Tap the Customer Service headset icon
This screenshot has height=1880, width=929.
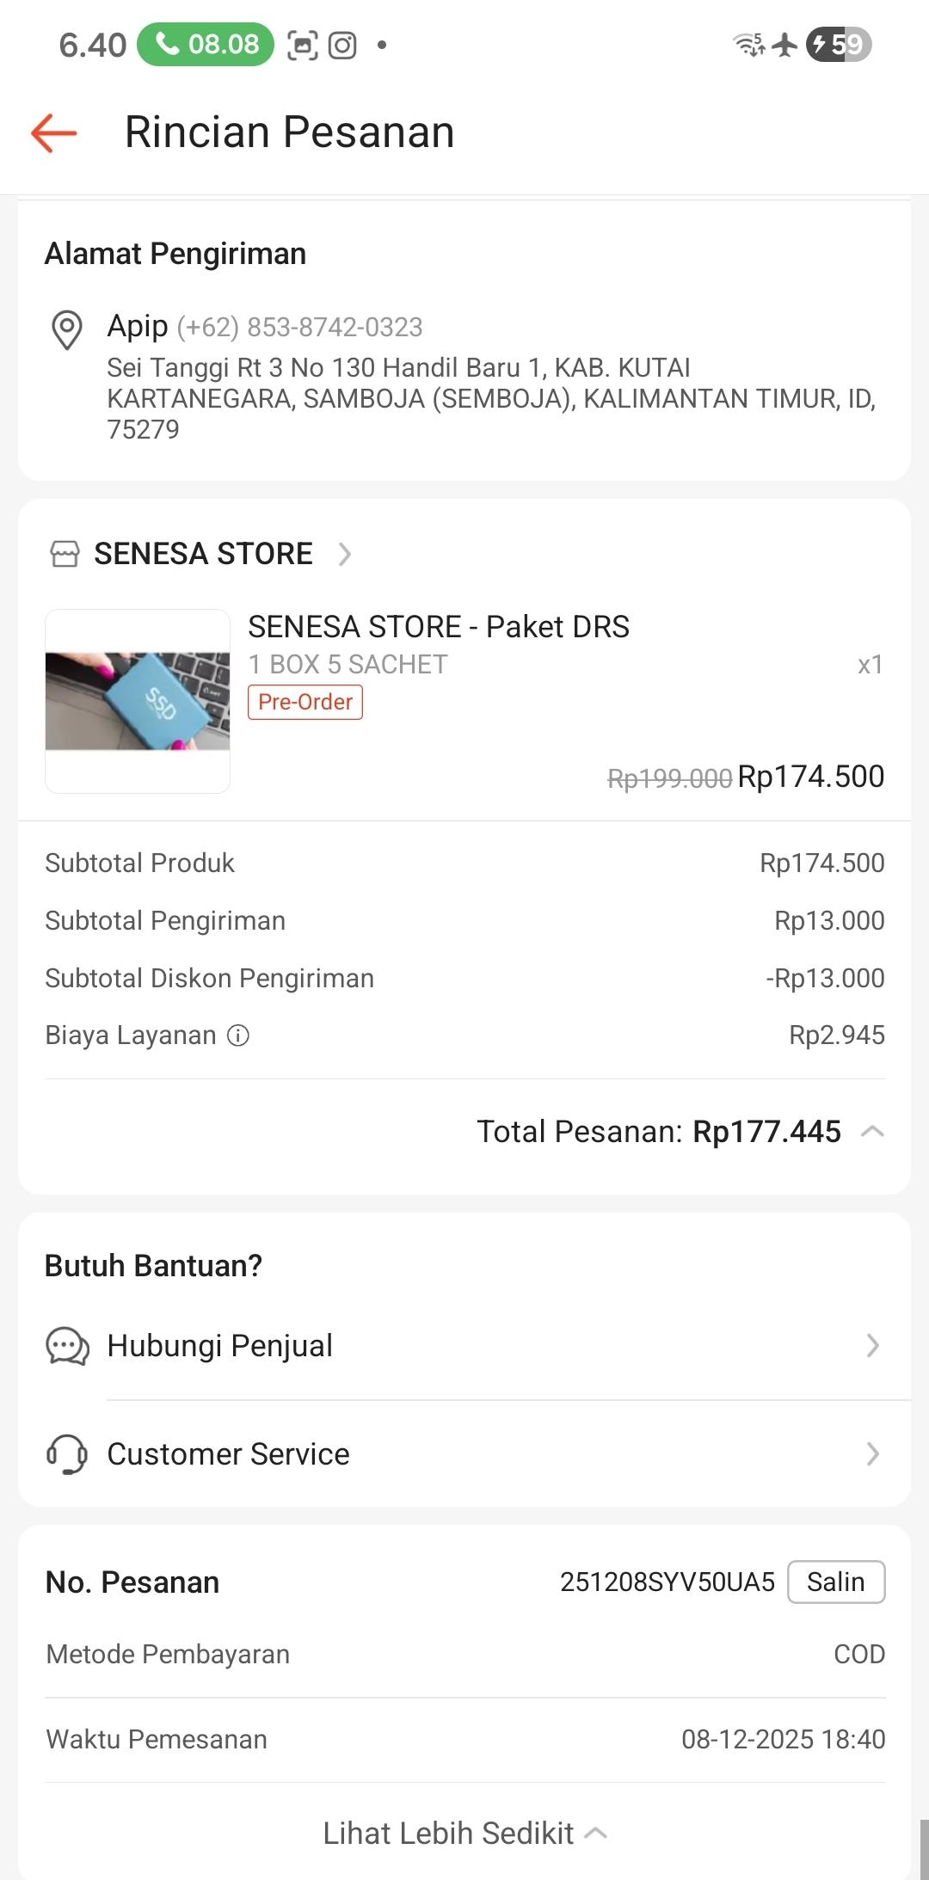(67, 1454)
